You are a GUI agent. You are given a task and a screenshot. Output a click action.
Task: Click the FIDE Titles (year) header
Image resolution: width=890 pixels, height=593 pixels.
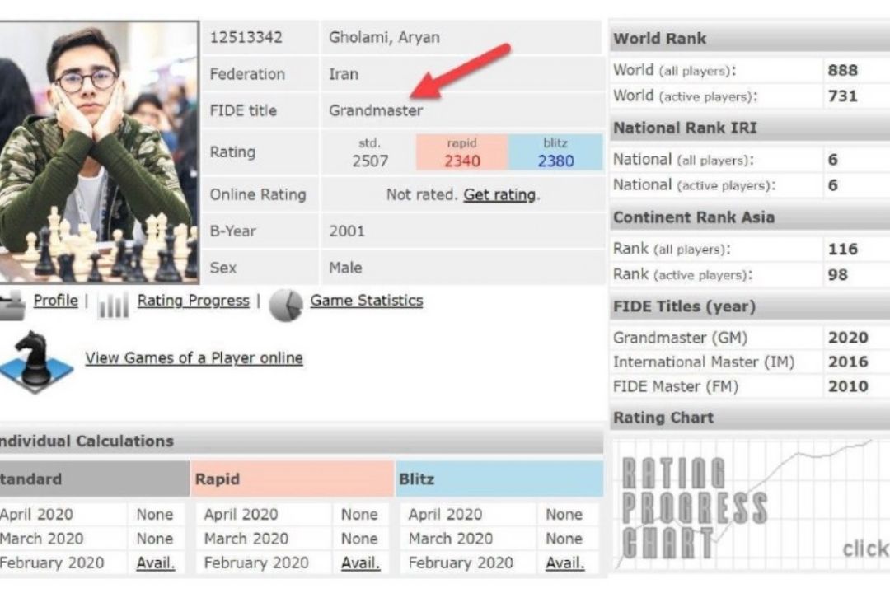pyautogui.click(x=750, y=306)
